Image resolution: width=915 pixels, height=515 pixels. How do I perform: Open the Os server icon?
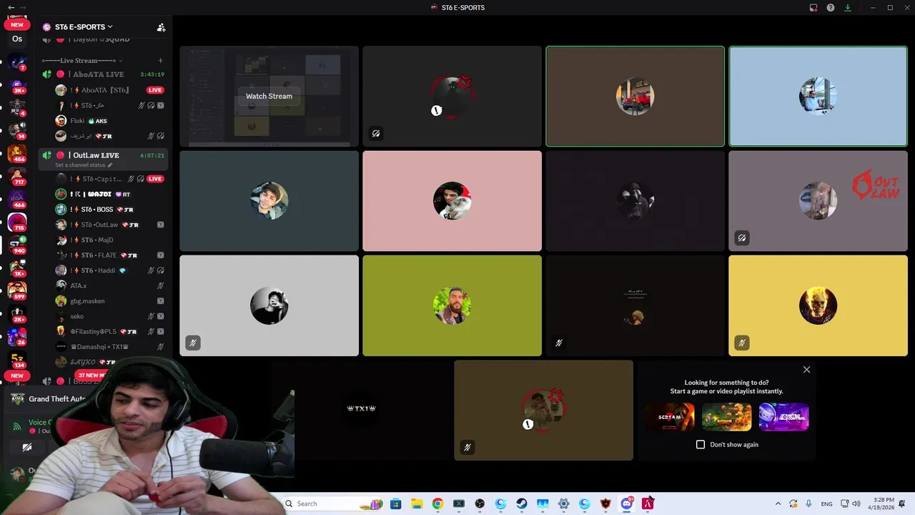click(x=17, y=39)
